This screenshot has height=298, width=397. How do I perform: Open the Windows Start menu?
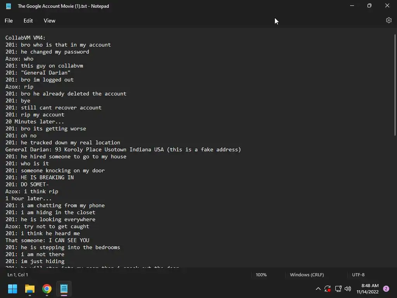(x=12, y=289)
